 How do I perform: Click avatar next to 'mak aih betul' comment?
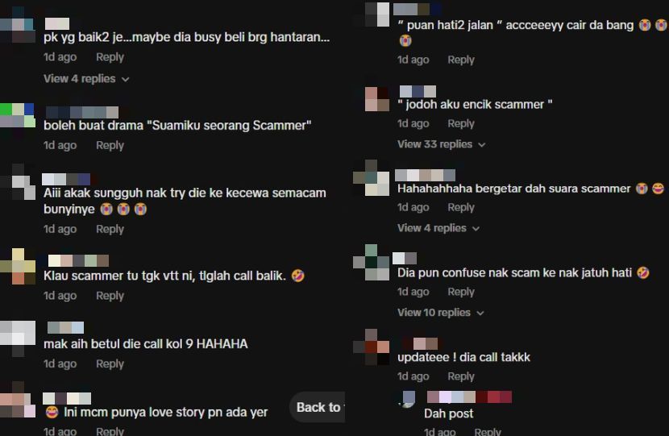coord(18,338)
